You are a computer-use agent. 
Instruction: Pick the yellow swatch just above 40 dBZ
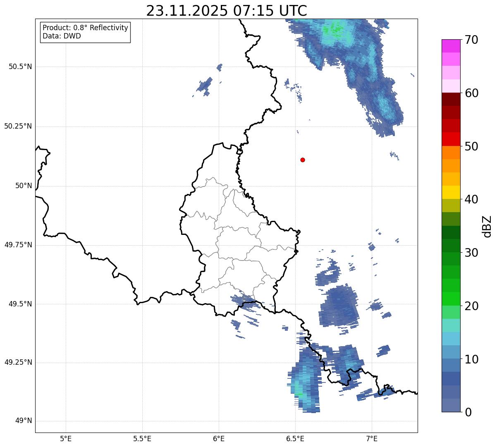coord(451,192)
